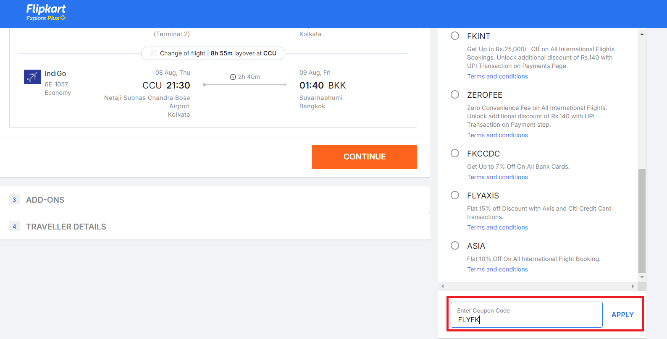
Task: Click the step 4 number badge
Action: (15, 226)
